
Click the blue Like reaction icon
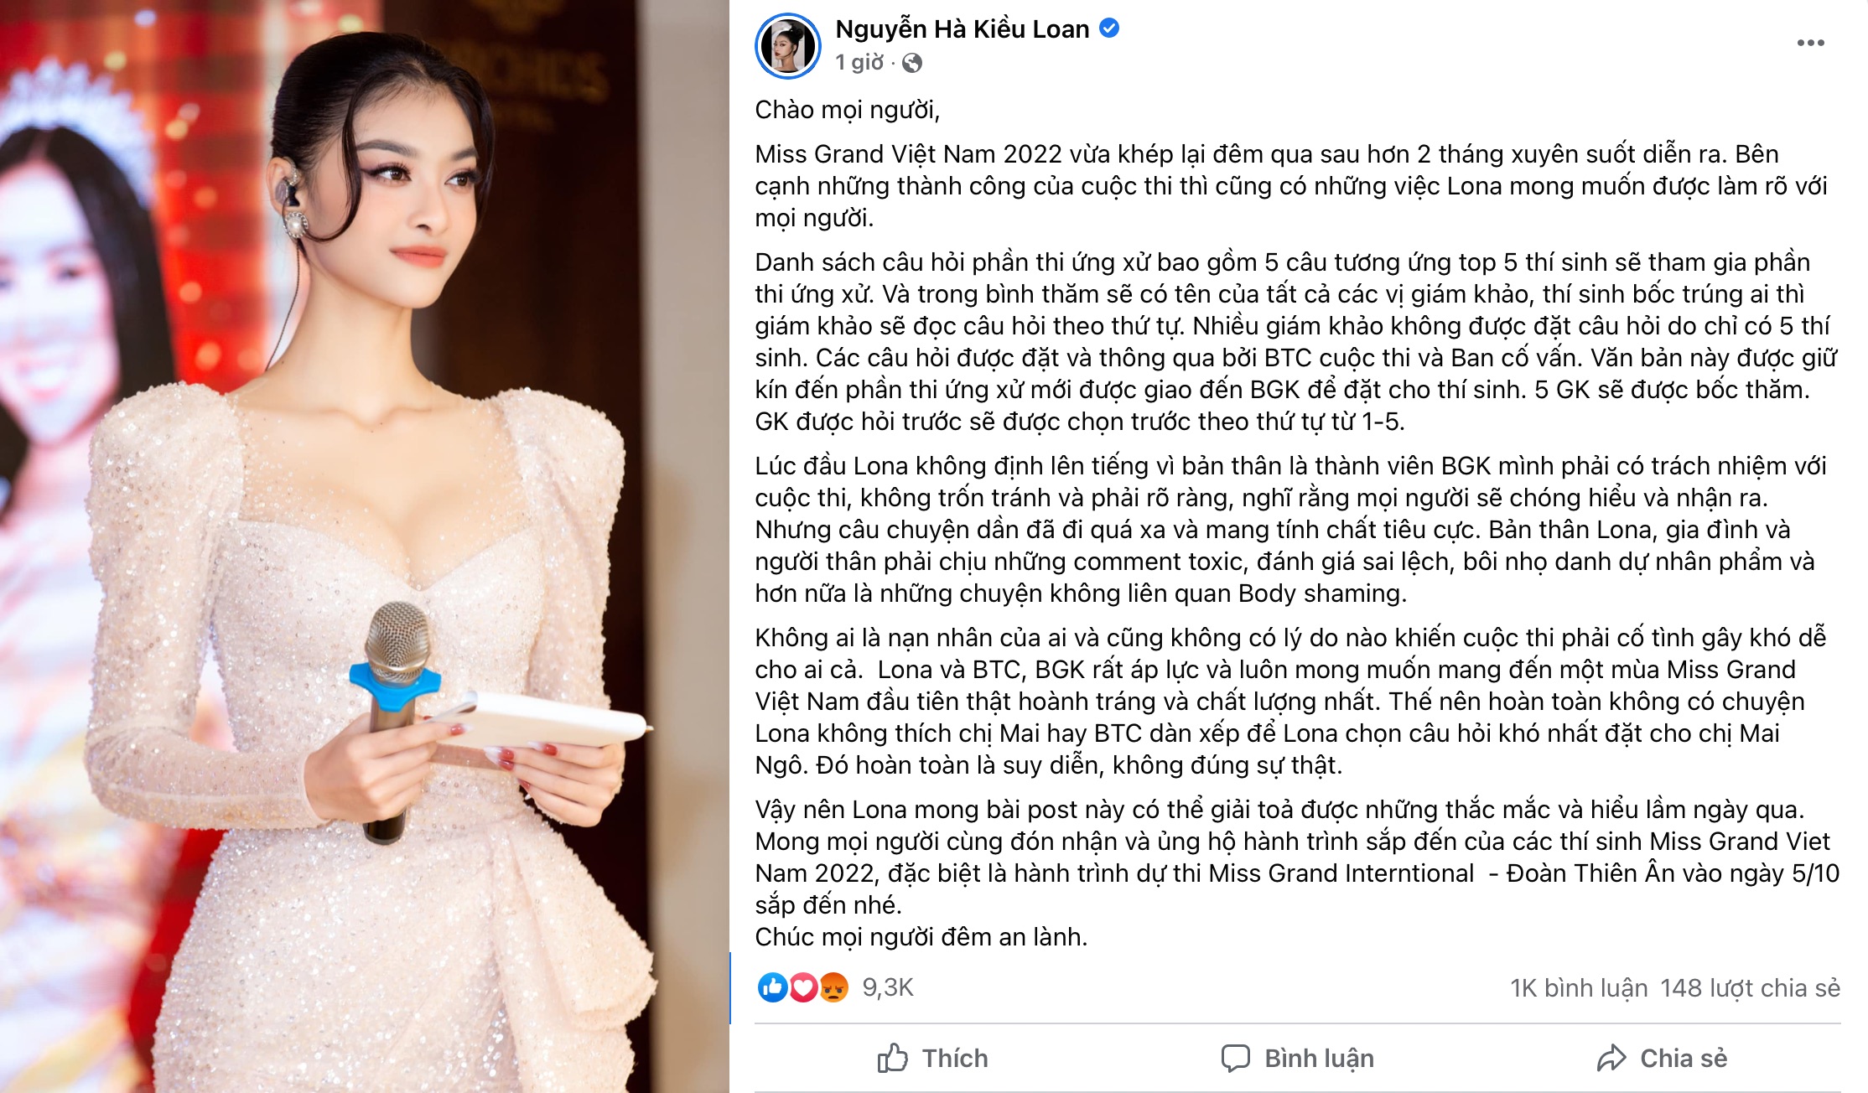pos(772,987)
